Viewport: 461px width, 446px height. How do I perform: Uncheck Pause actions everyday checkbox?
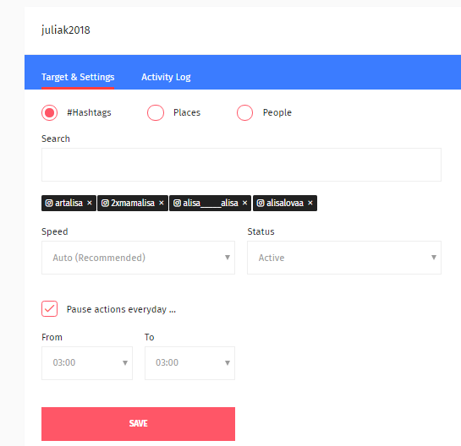click(x=49, y=309)
